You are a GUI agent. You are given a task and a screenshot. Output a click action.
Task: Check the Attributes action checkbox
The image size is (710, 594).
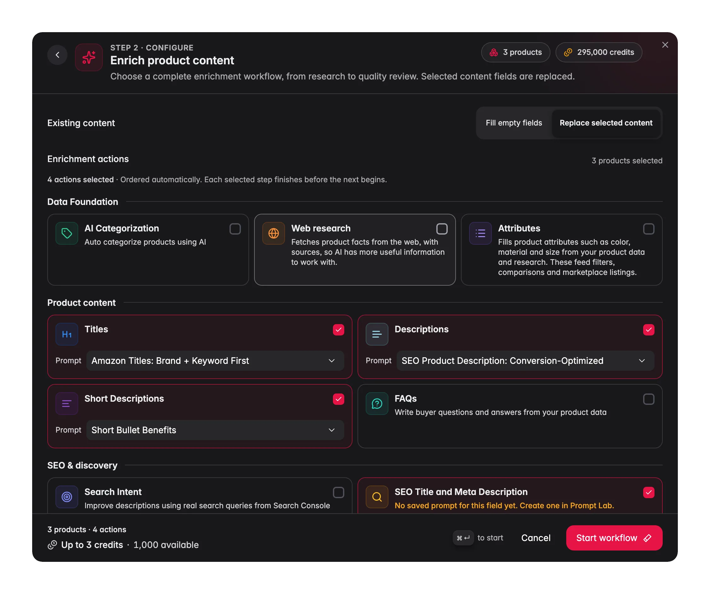649,229
